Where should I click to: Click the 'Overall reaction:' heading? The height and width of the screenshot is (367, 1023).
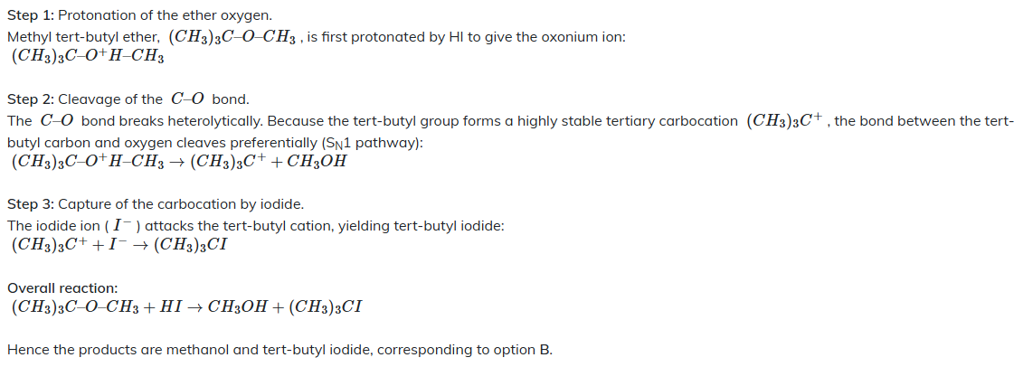coord(62,288)
